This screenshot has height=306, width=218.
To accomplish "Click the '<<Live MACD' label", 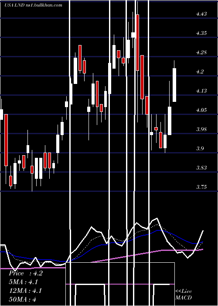I will [x=184, y=294].
